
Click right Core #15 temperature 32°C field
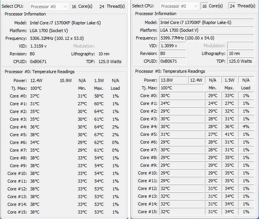pos(182,212)
